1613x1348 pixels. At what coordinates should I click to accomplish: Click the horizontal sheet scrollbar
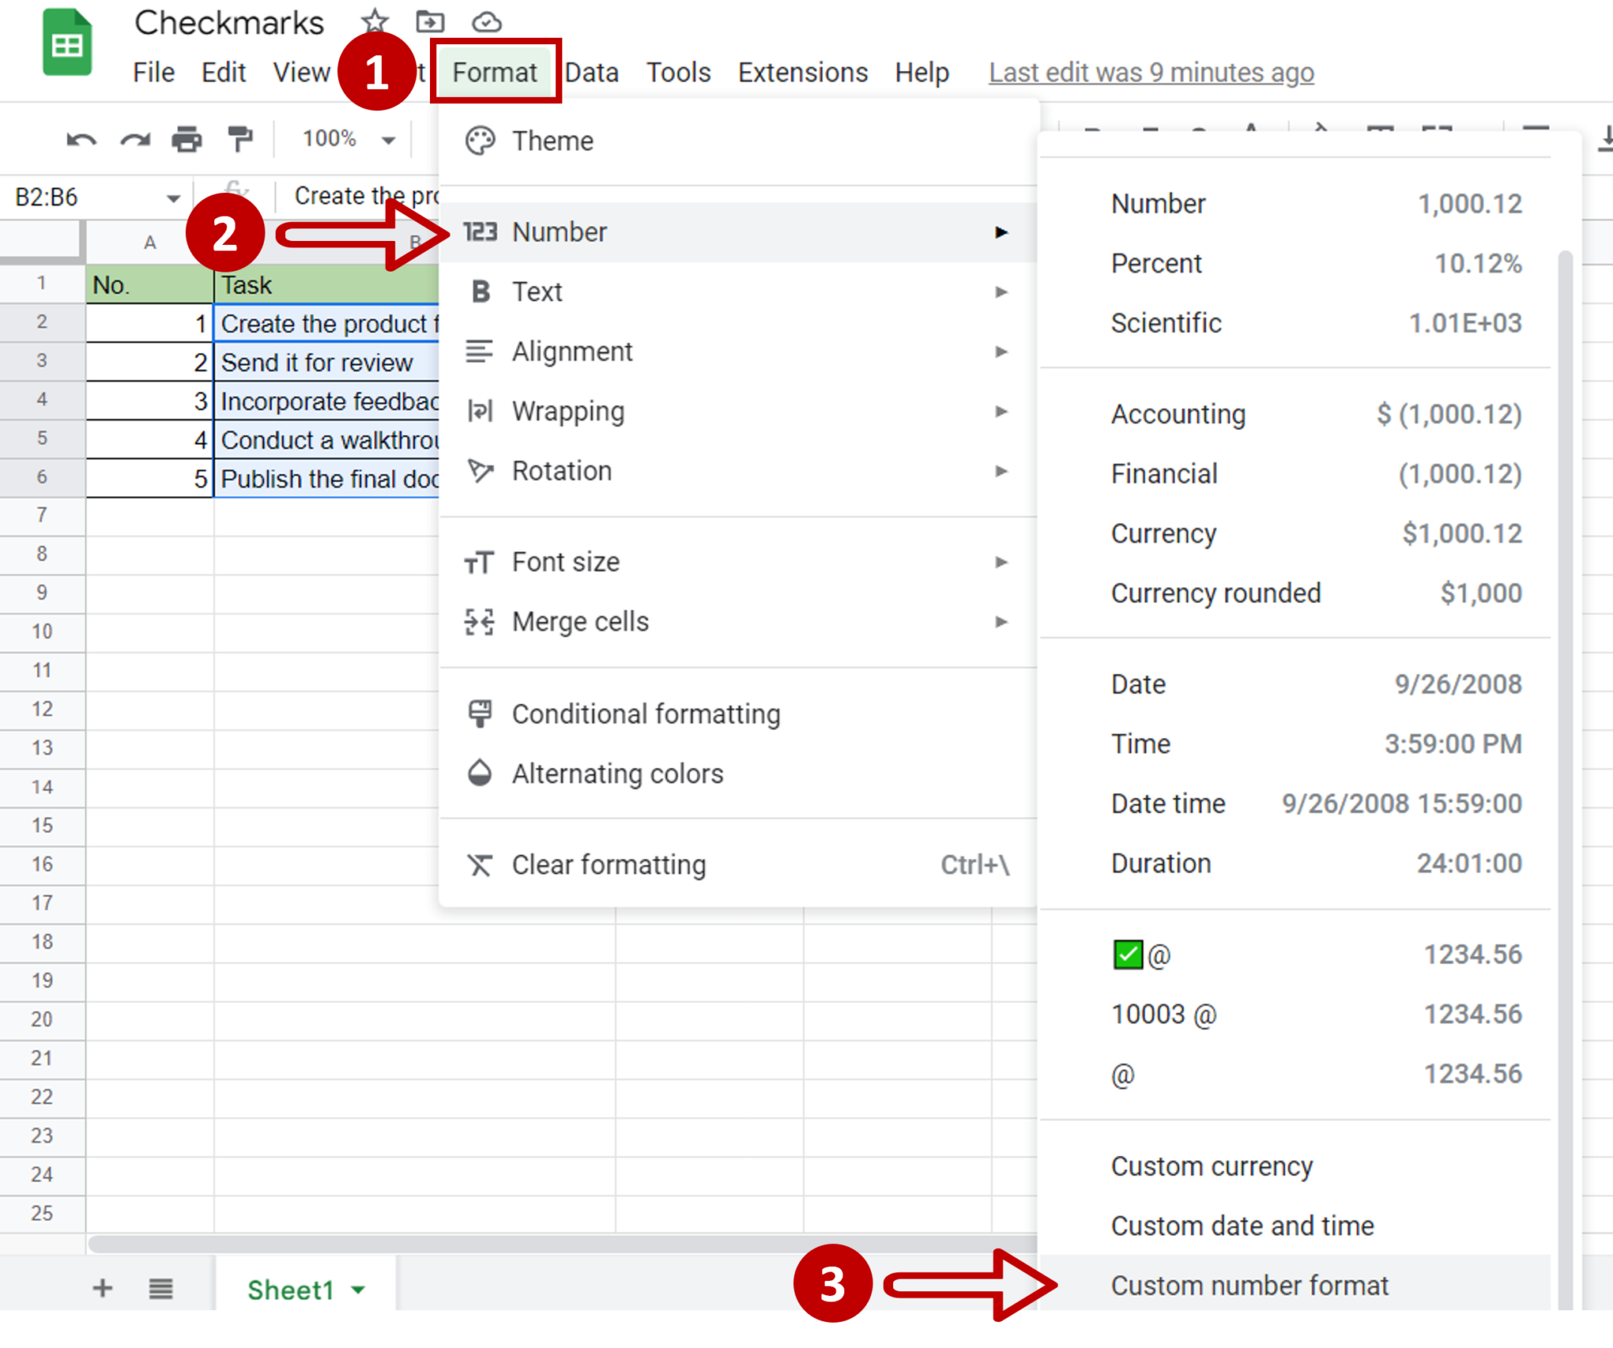(561, 1243)
